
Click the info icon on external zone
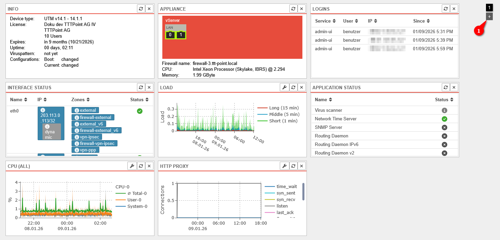(77, 110)
